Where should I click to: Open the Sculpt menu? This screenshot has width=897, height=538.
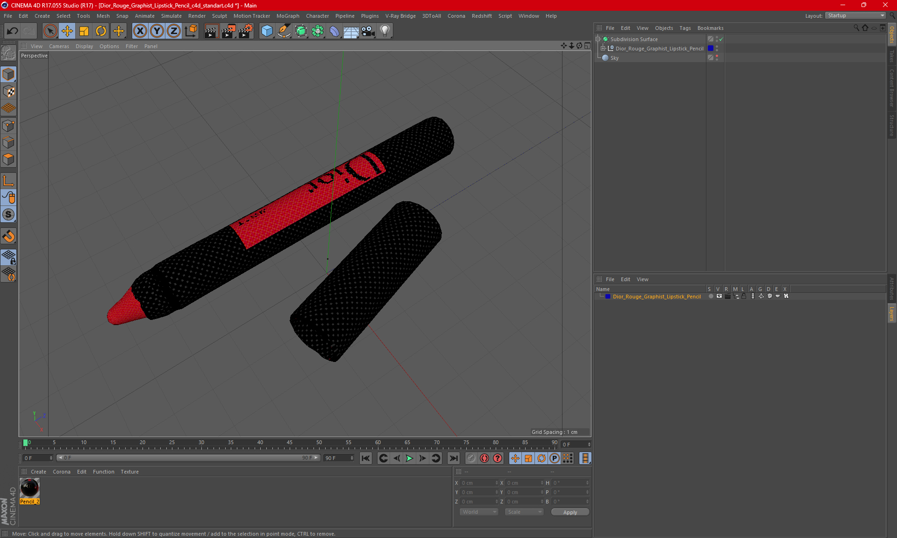click(219, 16)
